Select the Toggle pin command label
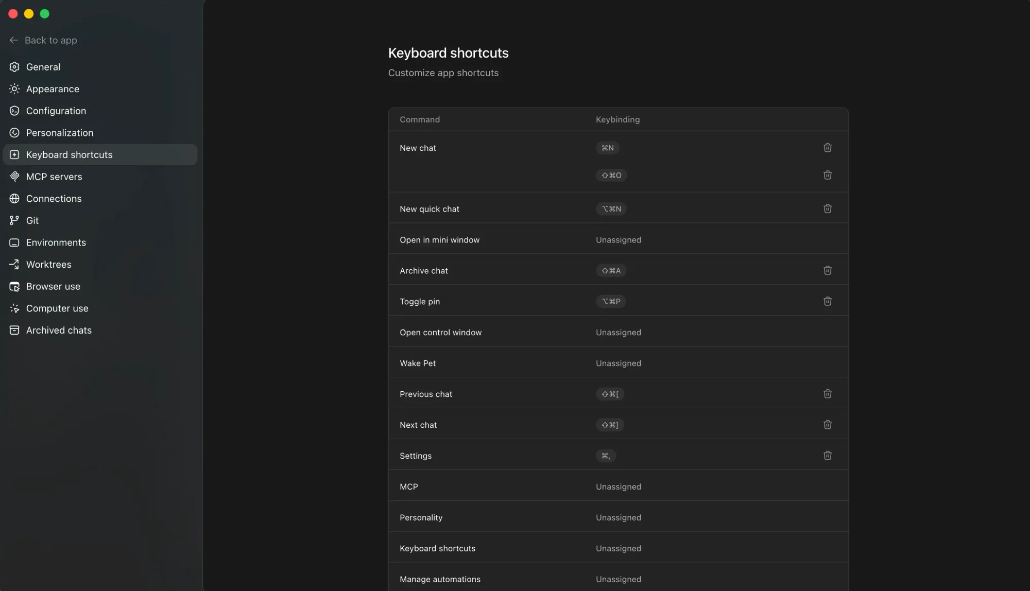 (x=420, y=302)
